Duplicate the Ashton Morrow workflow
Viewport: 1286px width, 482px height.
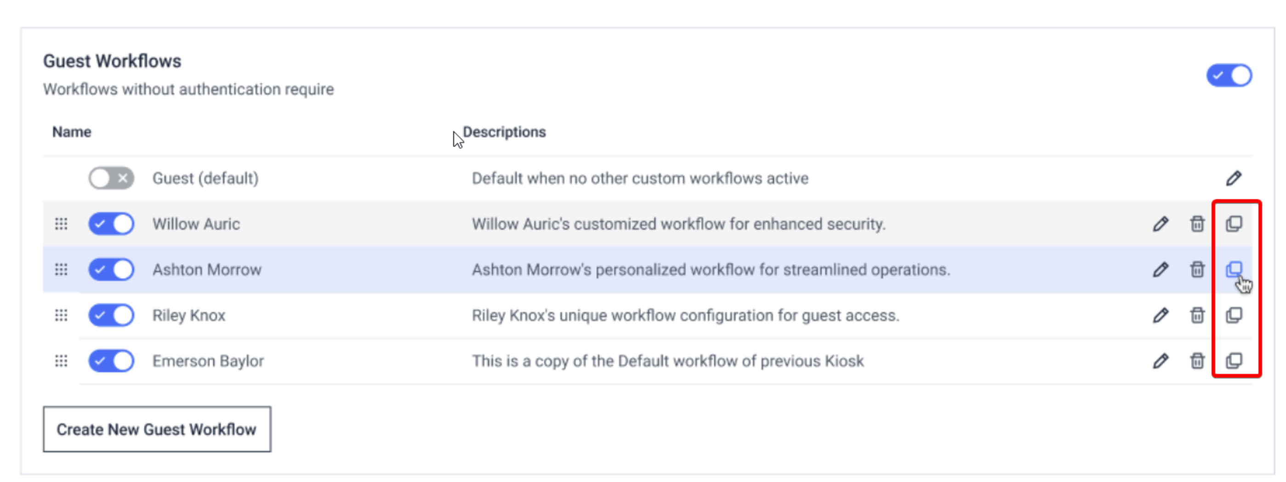point(1234,270)
